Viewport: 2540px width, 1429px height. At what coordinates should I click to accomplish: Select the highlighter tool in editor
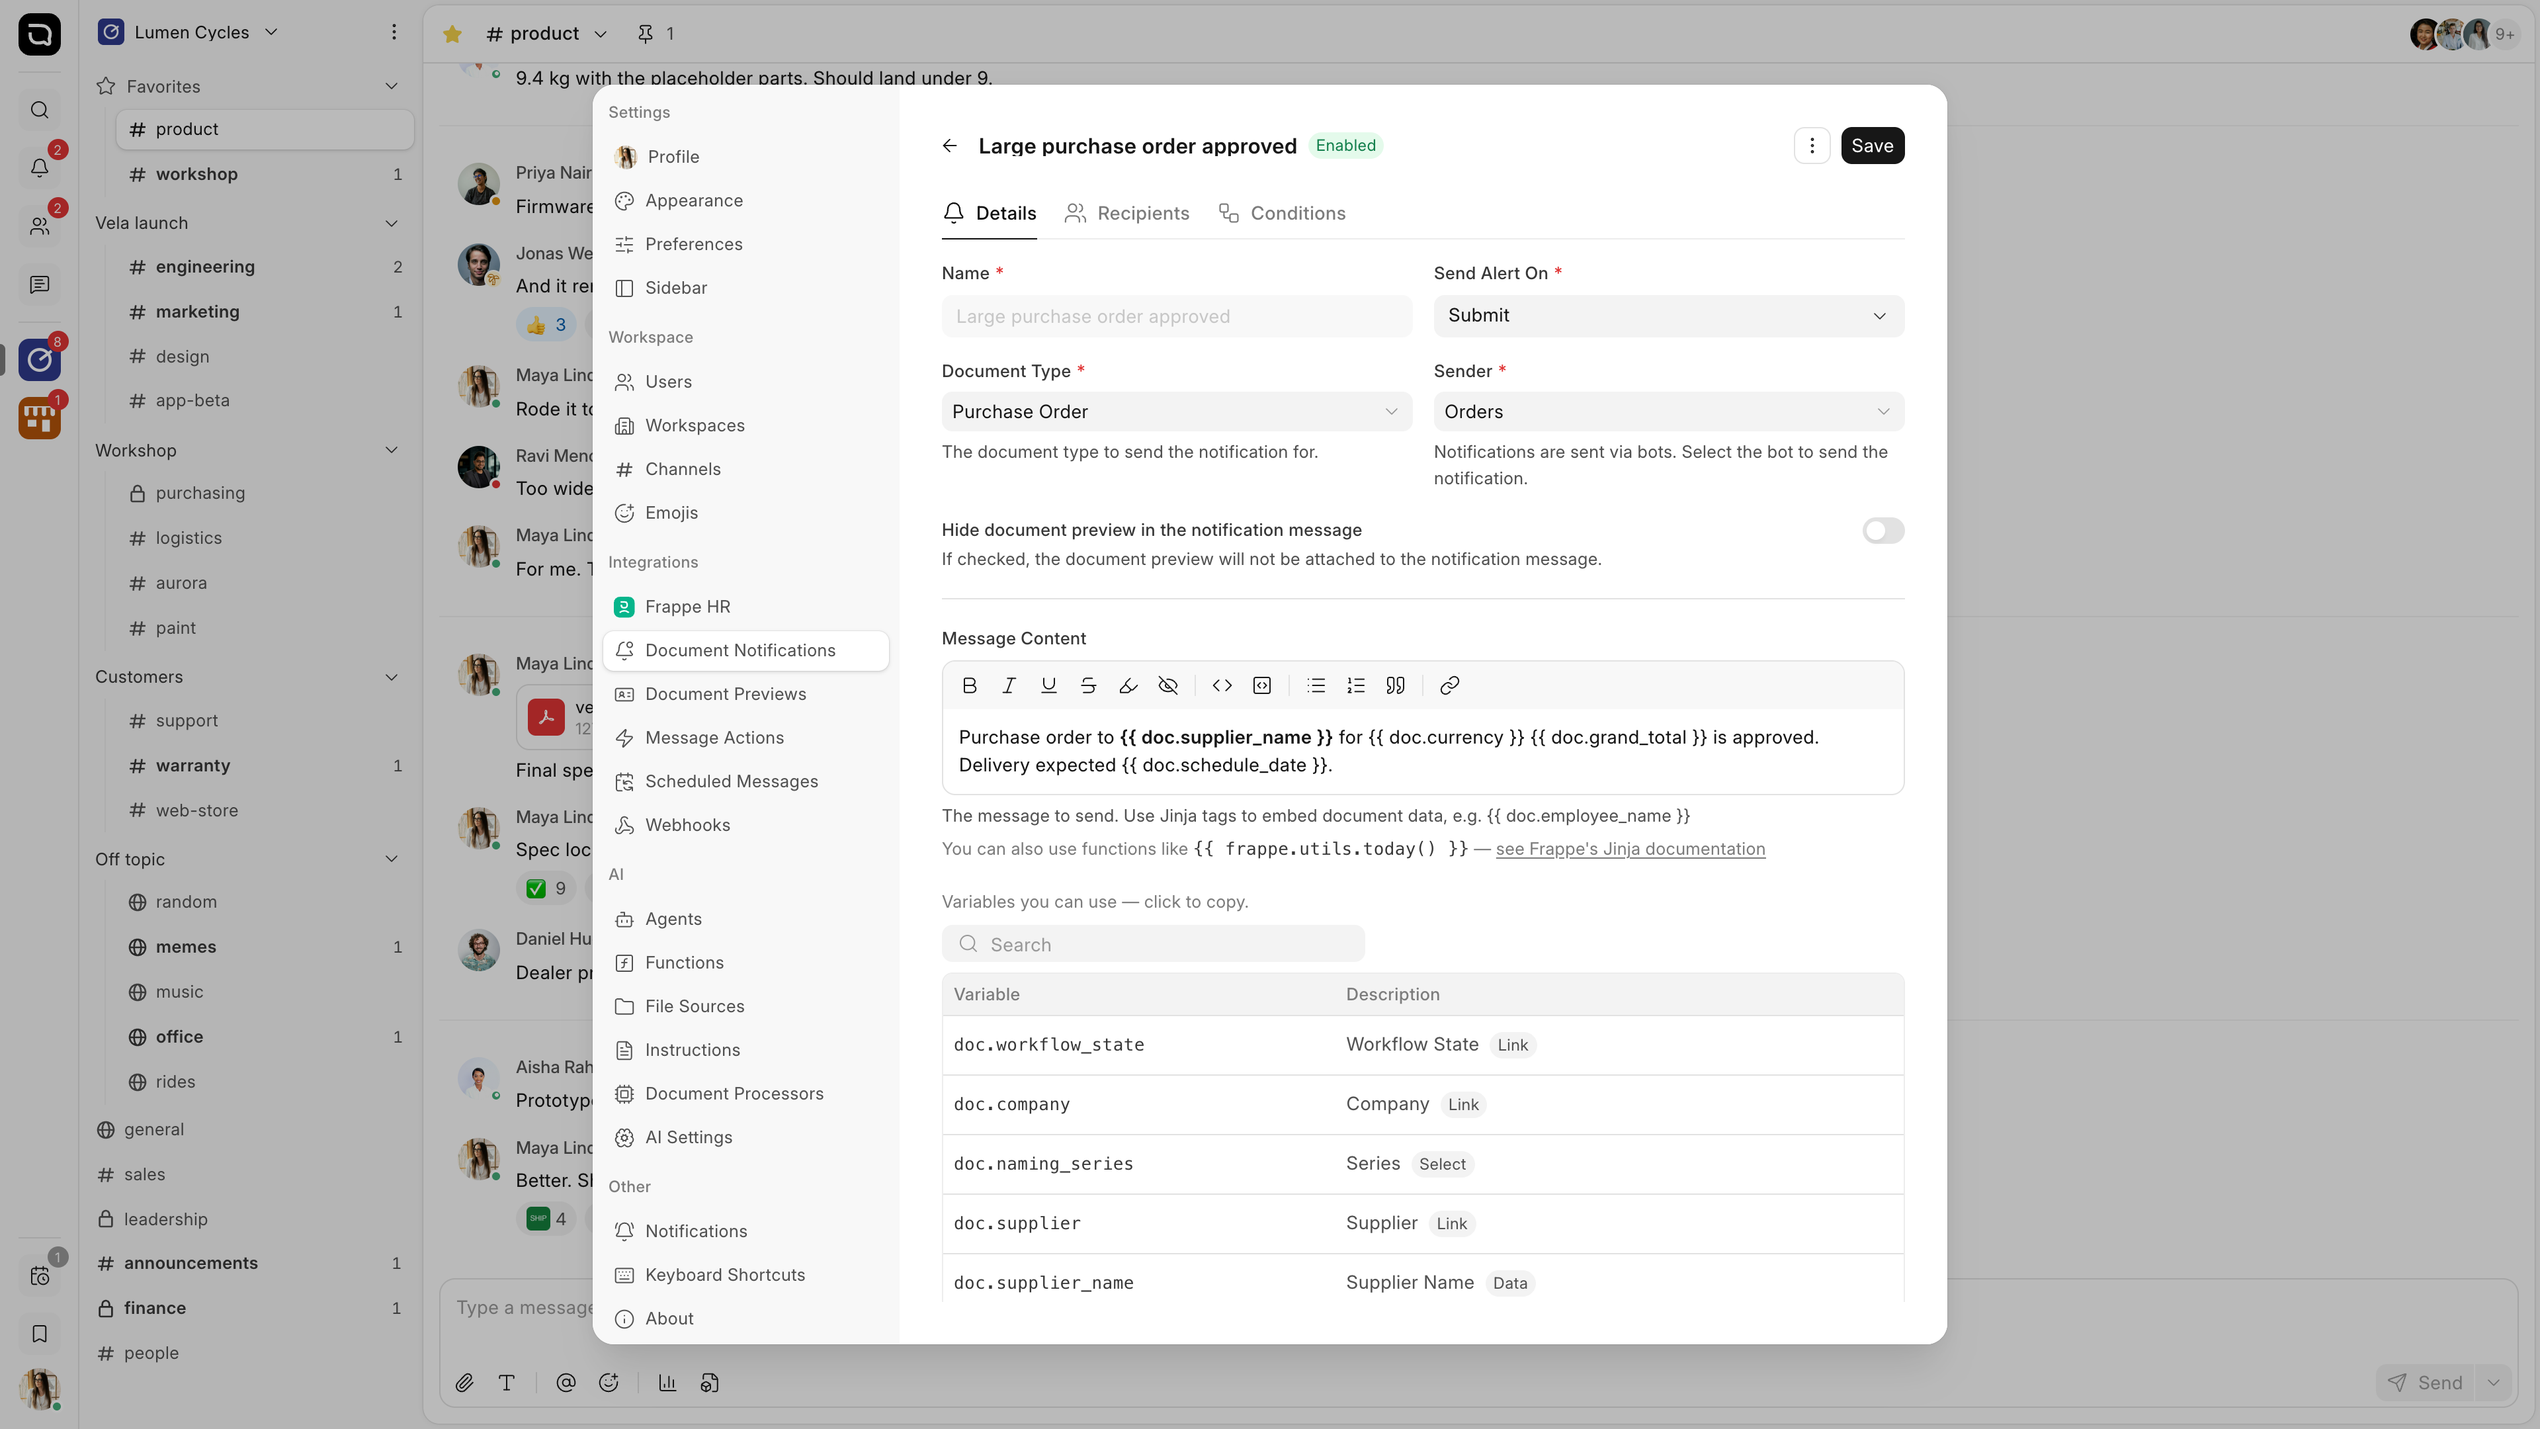tap(1128, 685)
